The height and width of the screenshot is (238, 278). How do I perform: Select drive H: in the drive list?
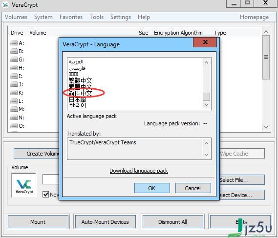pos(17,68)
